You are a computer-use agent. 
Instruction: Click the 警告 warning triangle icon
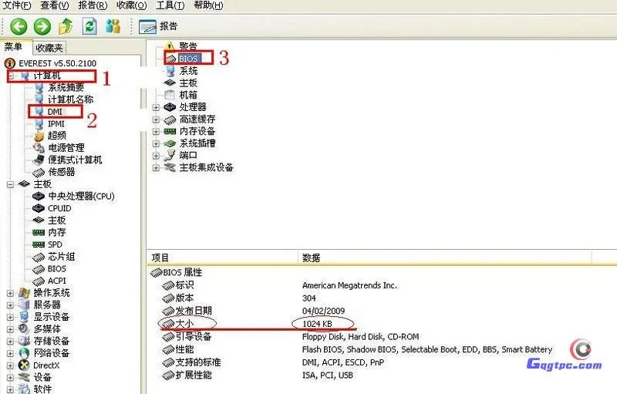170,46
